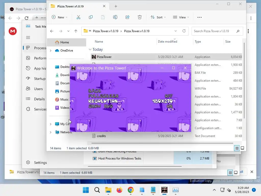
Task: Expand the Network tree node
Action: (x=51, y=132)
